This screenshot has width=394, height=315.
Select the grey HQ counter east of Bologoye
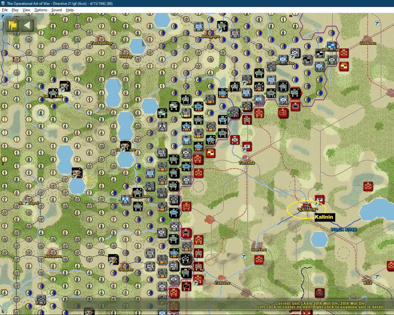point(235,33)
